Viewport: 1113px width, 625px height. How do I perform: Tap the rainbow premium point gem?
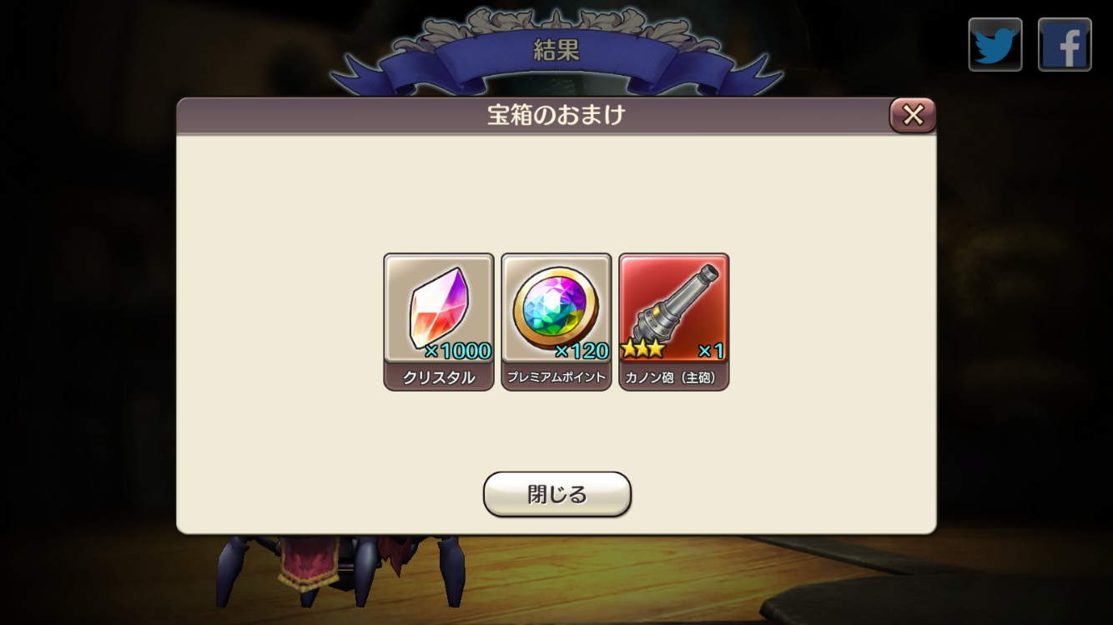[x=556, y=308]
